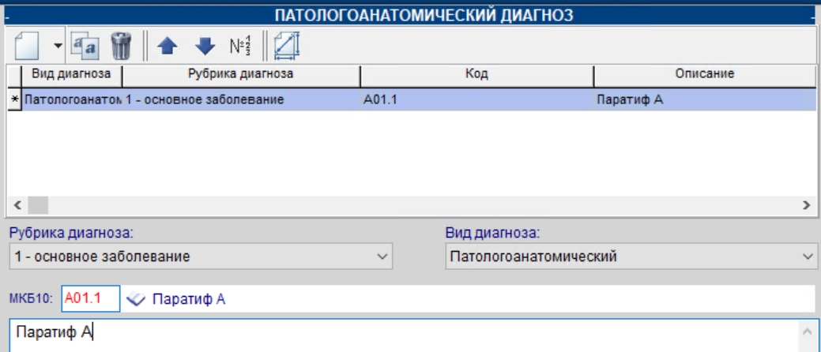The image size is (821, 352).
Task: Click the 'Паратиф А' diagnosis text area
Action: point(404,335)
